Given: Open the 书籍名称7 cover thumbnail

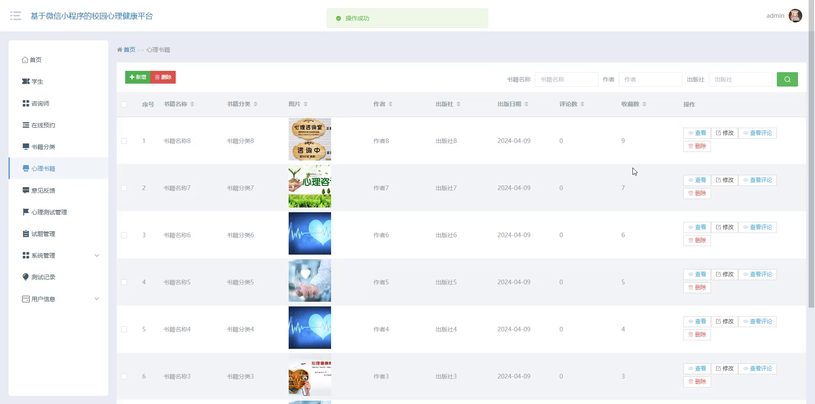Looking at the screenshot, I should (x=310, y=186).
